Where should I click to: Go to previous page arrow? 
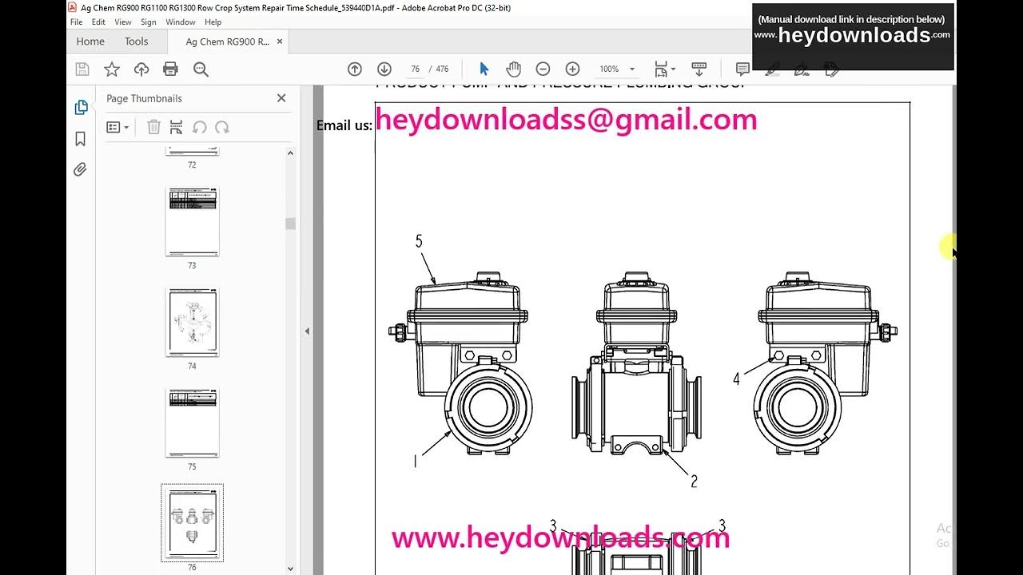(x=355, y=69)
